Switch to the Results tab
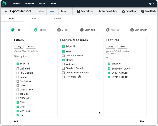 click(x=58, y=18)
